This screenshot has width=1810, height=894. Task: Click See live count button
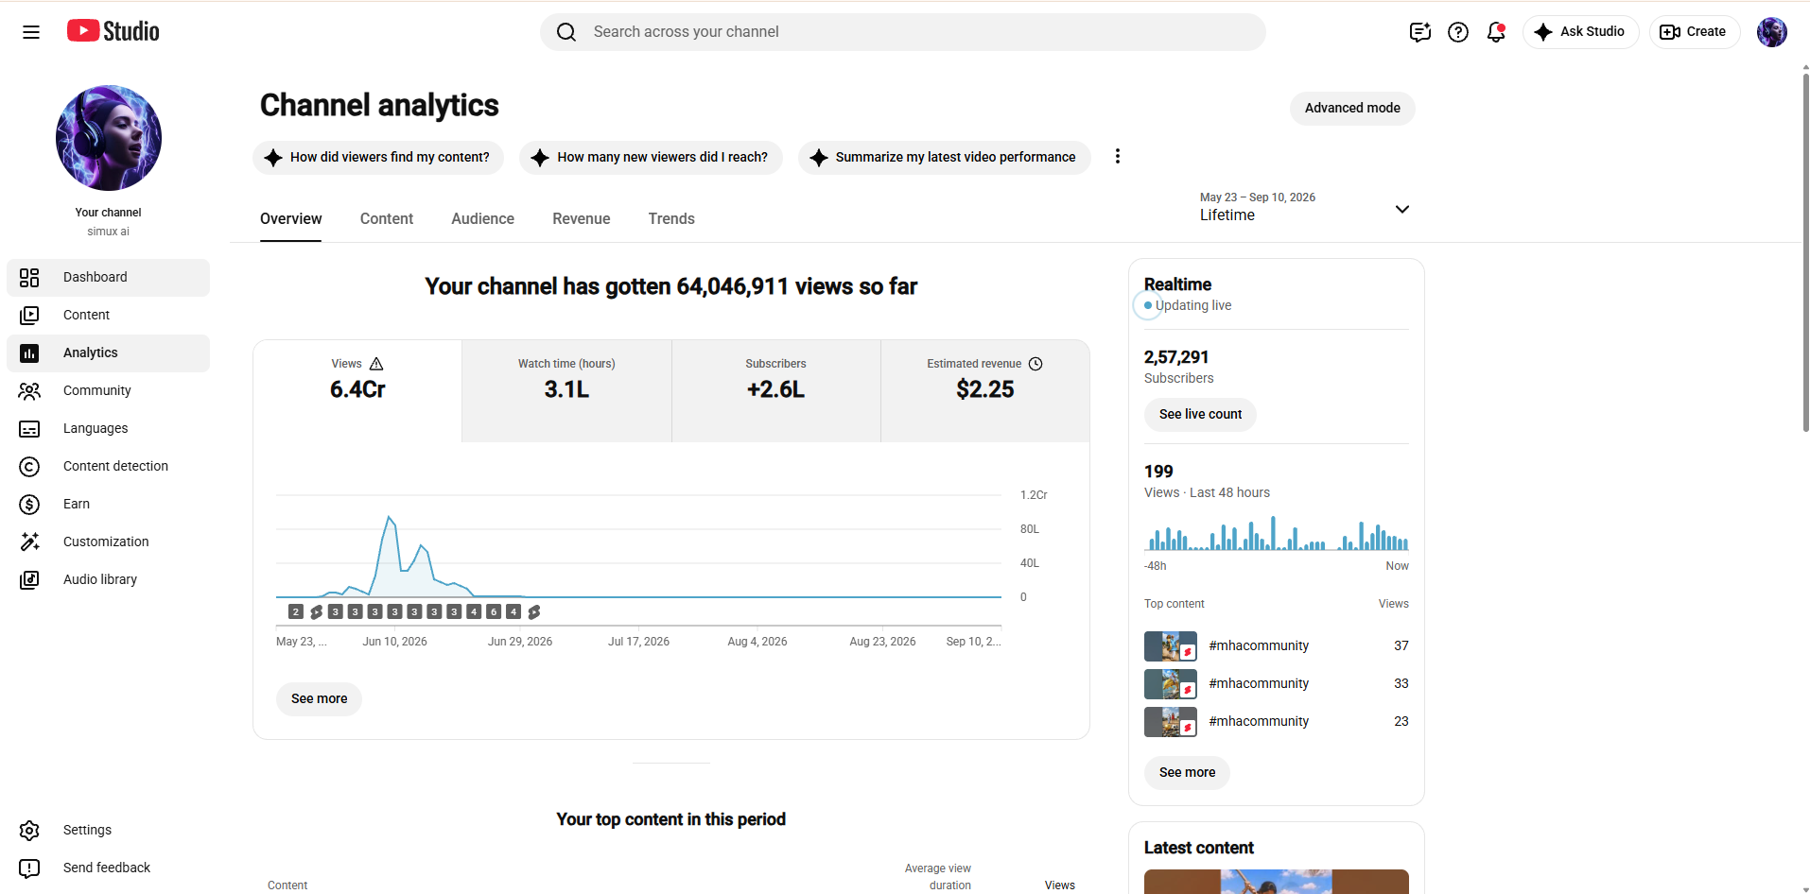[x=1200, y=414]
